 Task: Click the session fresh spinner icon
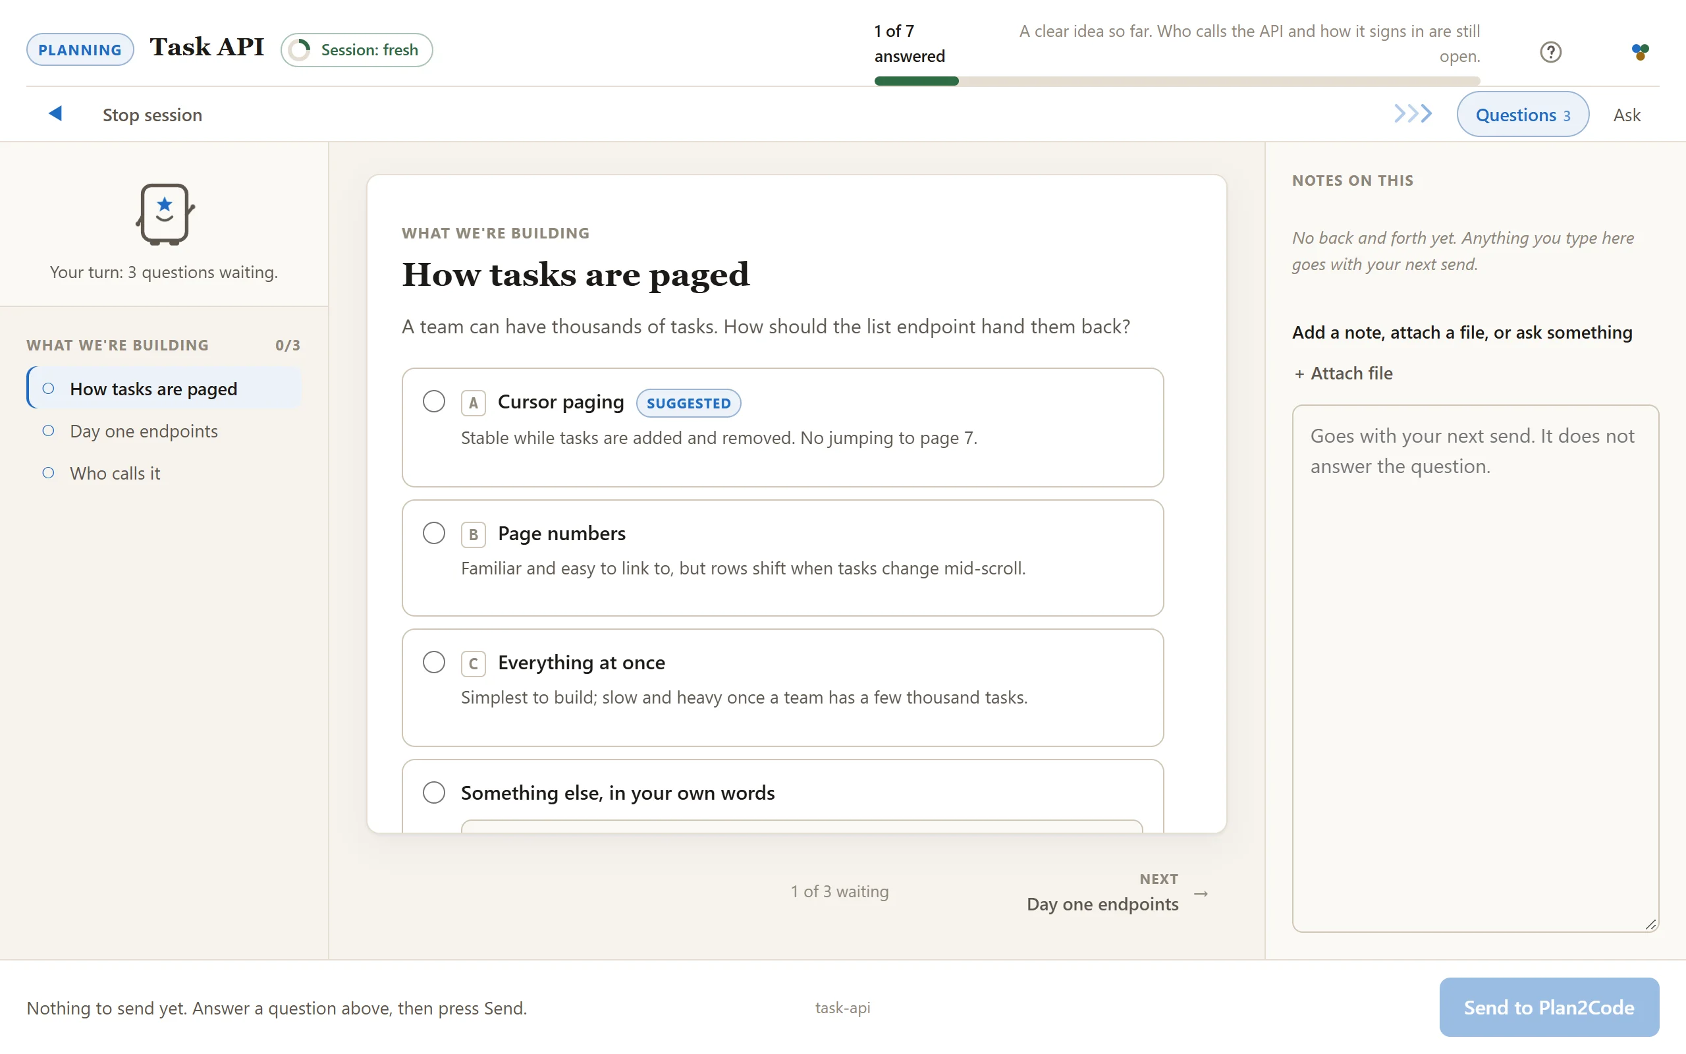click(300, 50)
